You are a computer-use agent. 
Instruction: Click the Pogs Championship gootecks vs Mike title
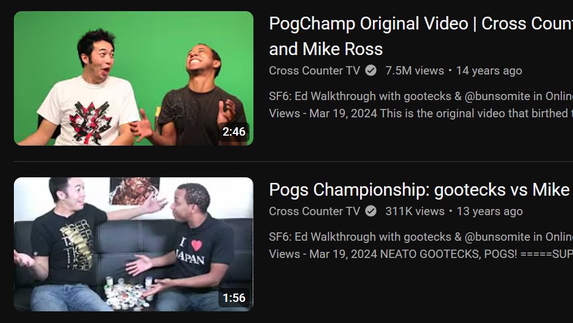point(421,190)
